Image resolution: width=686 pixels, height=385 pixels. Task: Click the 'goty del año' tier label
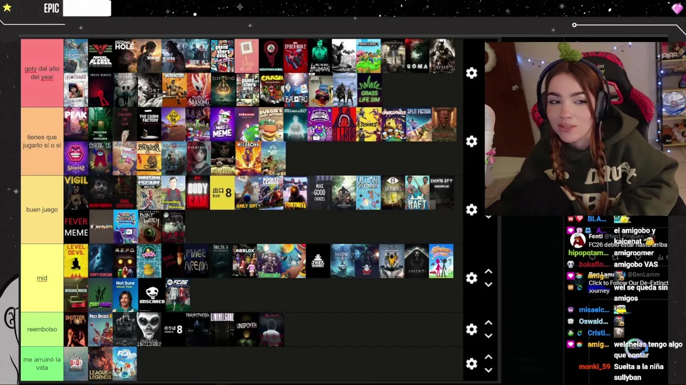point(42,73)
